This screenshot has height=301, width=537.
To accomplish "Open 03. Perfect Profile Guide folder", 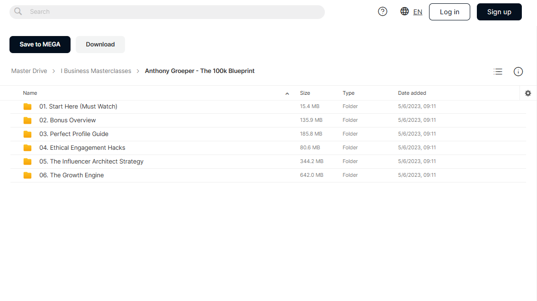I will click(73, 134).
